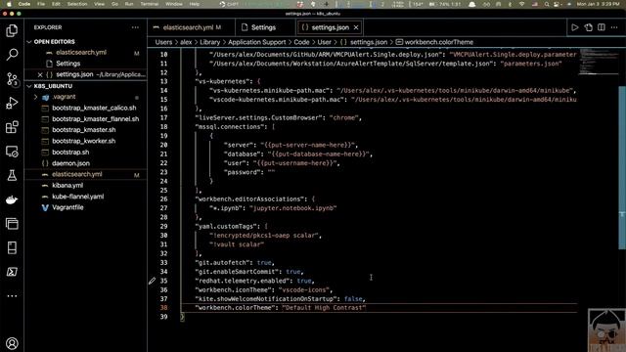The image size is (626, 352).
Task: Open the View menu
Action: pos(99,4)
